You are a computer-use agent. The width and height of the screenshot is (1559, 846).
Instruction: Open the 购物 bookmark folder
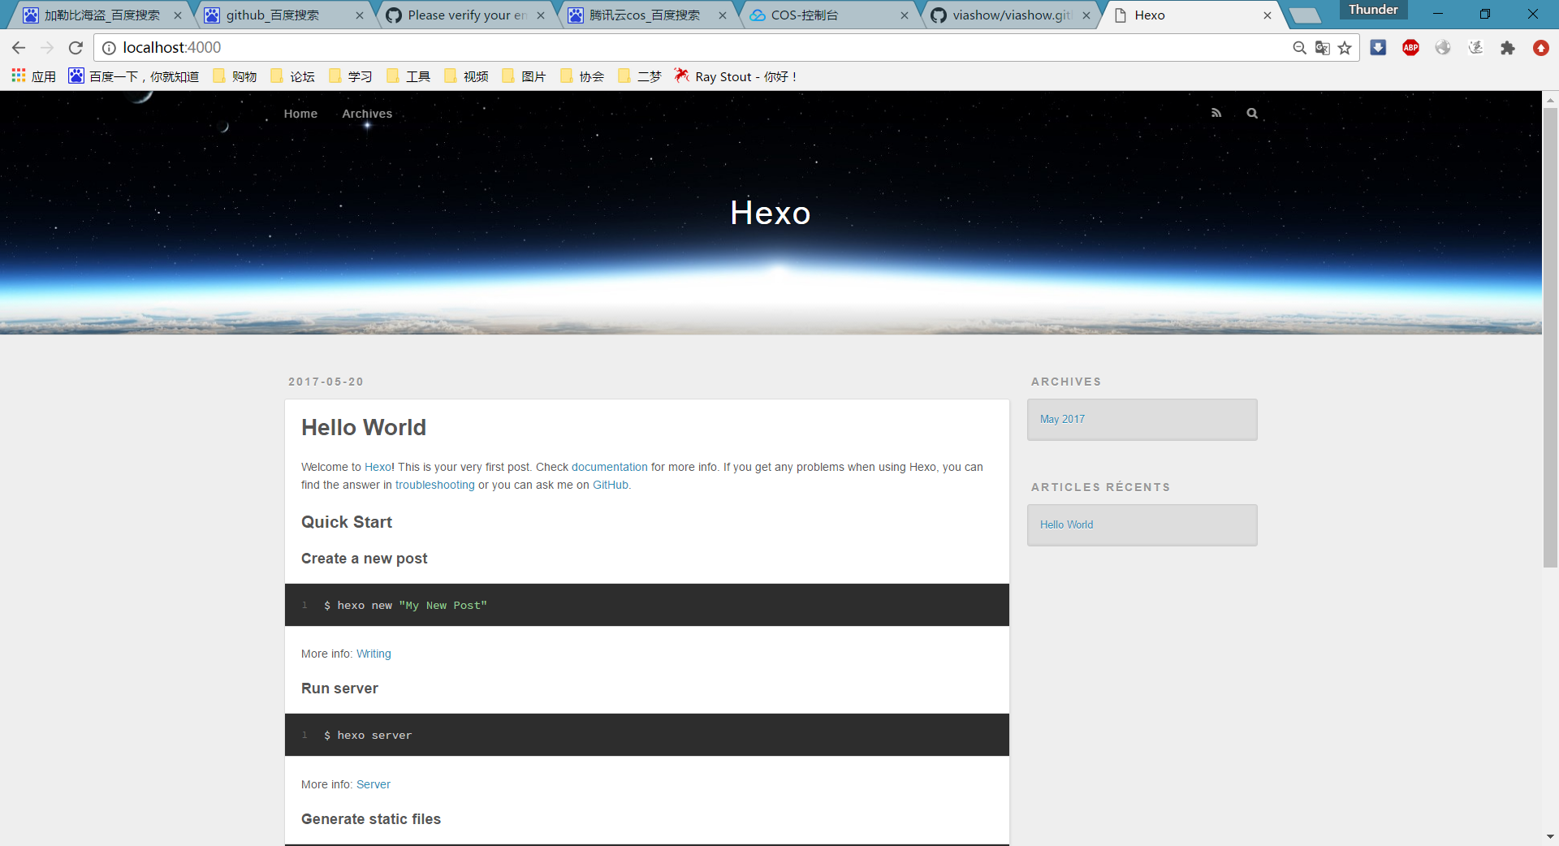point(235,76)
